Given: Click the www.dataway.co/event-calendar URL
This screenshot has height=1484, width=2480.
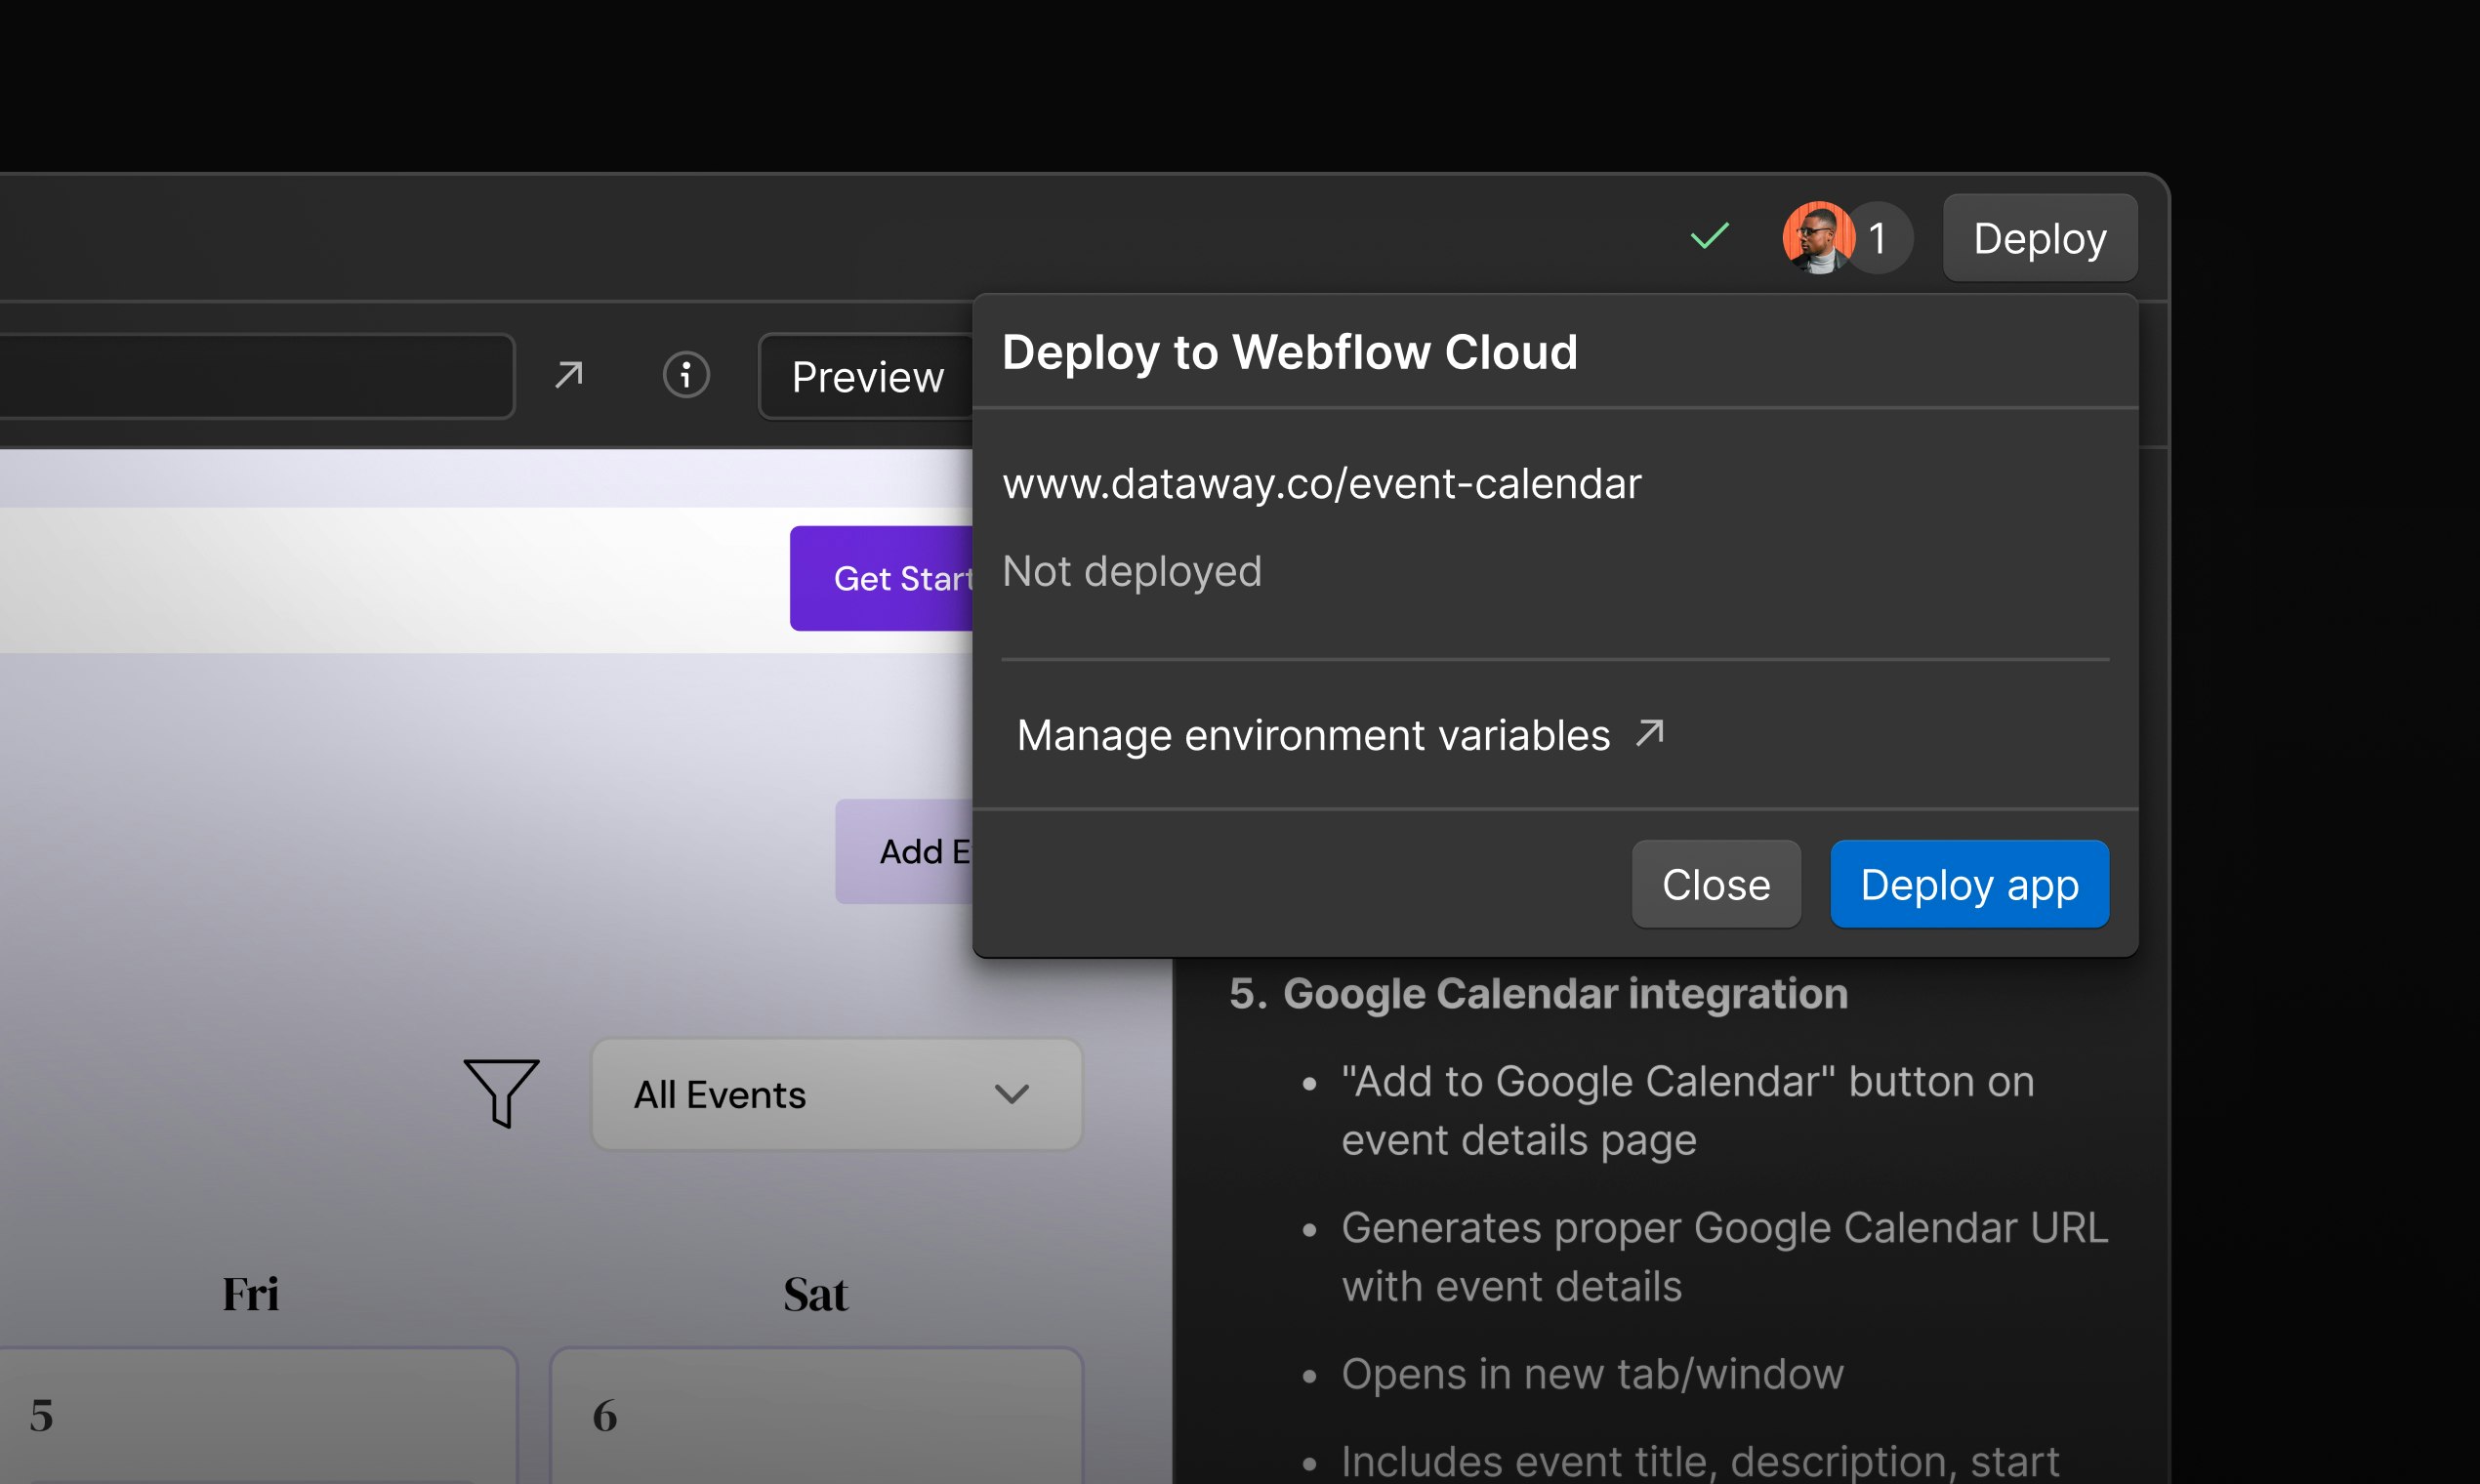Looking at the screenshot, I should 1322,483.
